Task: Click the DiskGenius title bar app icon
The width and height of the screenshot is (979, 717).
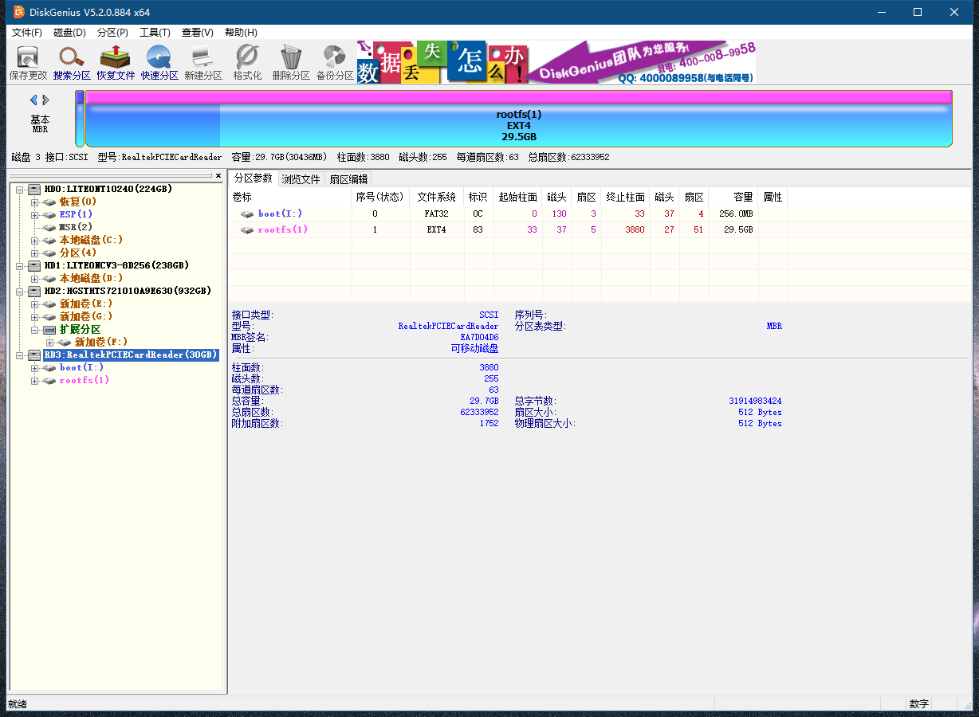Action: (18, 12)
